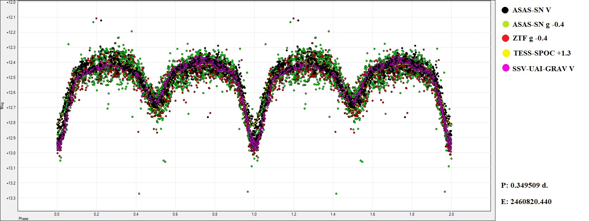Image resolution: width=589 pixels, height=221 pixels.
Task: Click the 0.6 phase tick label
Action: tap(175, 214)
